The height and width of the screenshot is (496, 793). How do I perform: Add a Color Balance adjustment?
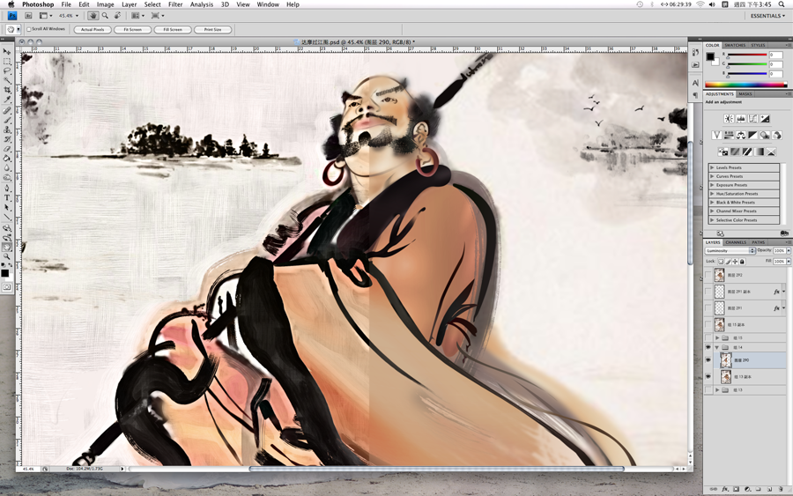coord(741,135)
